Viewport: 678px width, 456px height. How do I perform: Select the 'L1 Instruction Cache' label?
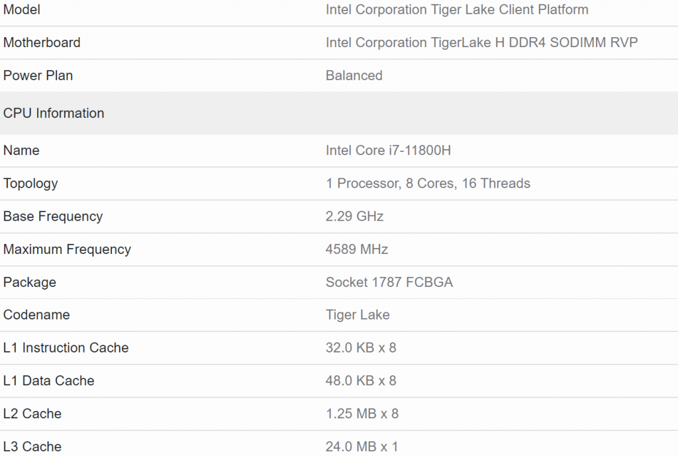(x=66, y=348)
